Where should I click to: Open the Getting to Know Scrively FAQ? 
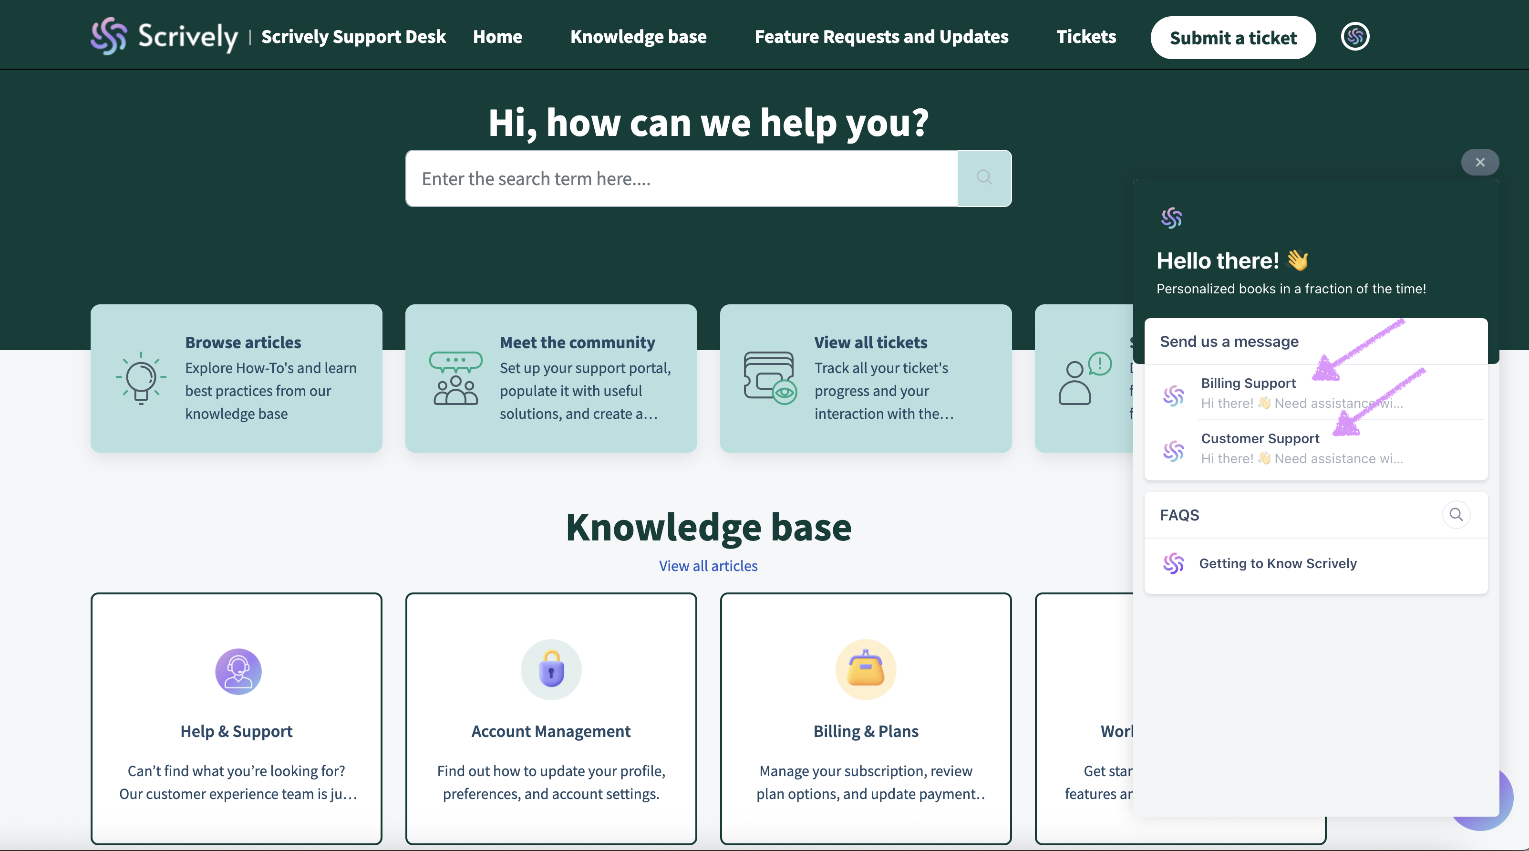pos(1277,563)
